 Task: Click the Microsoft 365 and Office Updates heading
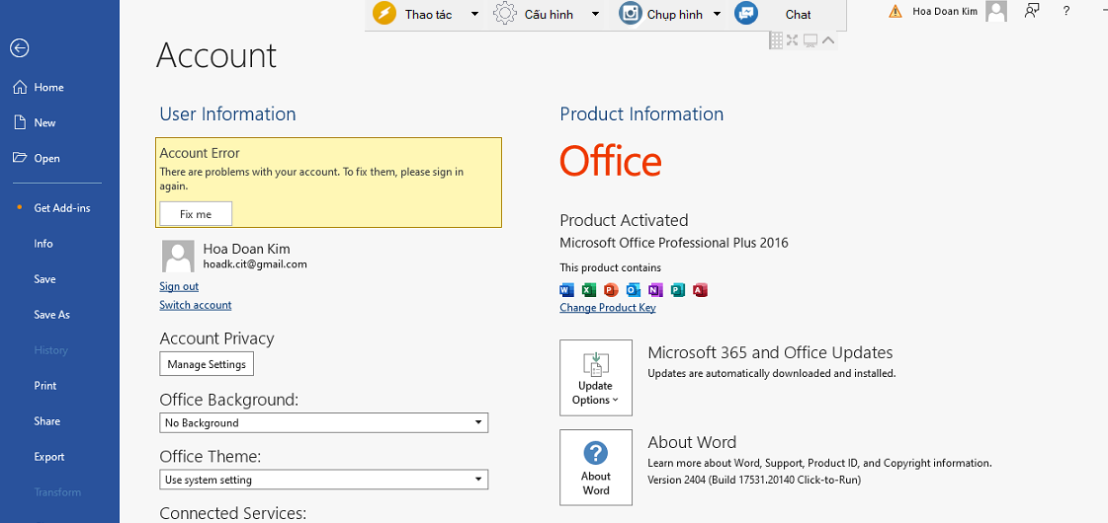tap(770, 352)
